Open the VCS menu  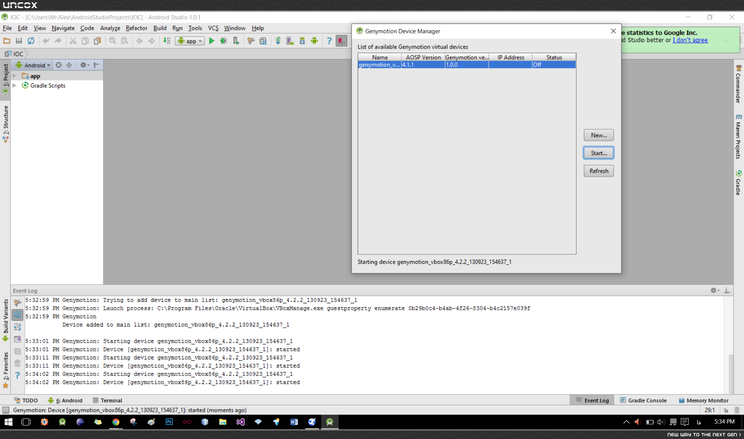click(213, 28)
